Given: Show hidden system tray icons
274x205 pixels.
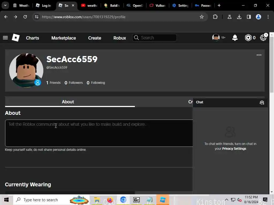Looking at the screenshot, I should [x=226, y=200].
